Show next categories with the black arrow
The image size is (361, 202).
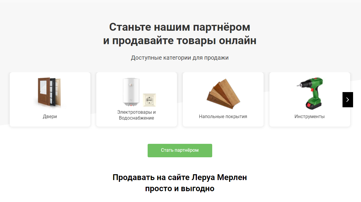348,100
